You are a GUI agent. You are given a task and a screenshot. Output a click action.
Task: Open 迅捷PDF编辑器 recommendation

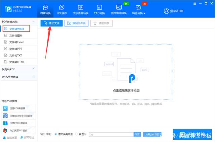tap(19, 109)
